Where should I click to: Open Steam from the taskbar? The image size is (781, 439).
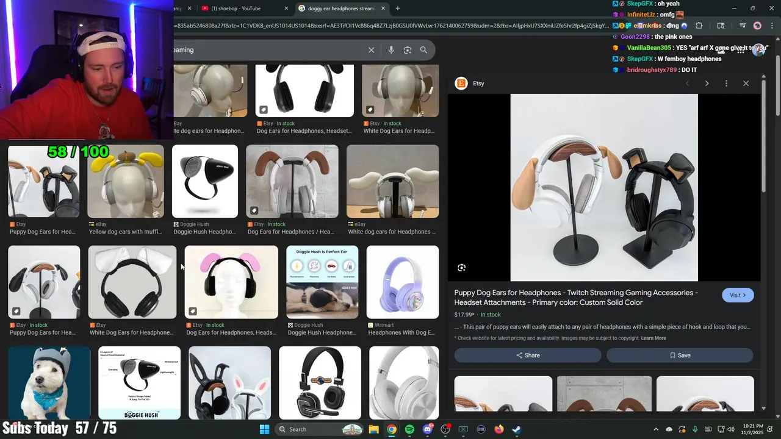tap(517, 429)
